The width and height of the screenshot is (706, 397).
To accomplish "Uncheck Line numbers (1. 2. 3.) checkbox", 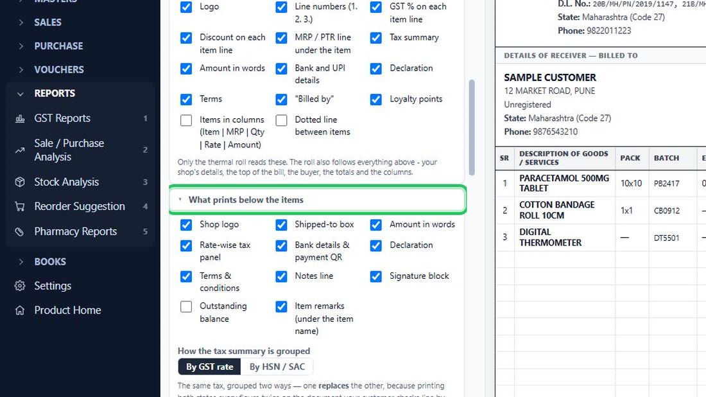I will click(281, 7).
